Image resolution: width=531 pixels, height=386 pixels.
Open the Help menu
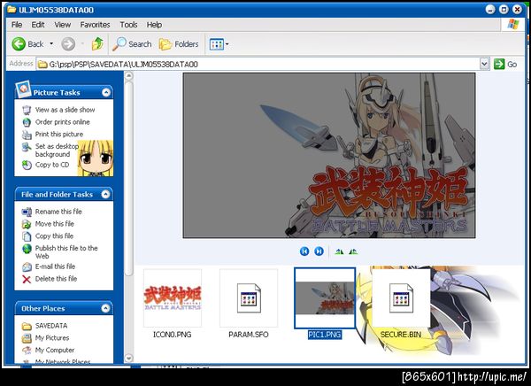[x=154, y=25]
